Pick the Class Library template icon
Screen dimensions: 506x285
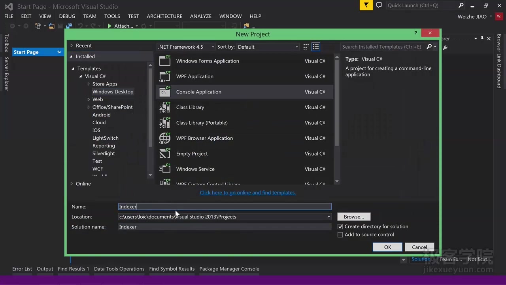pos(165,107)
